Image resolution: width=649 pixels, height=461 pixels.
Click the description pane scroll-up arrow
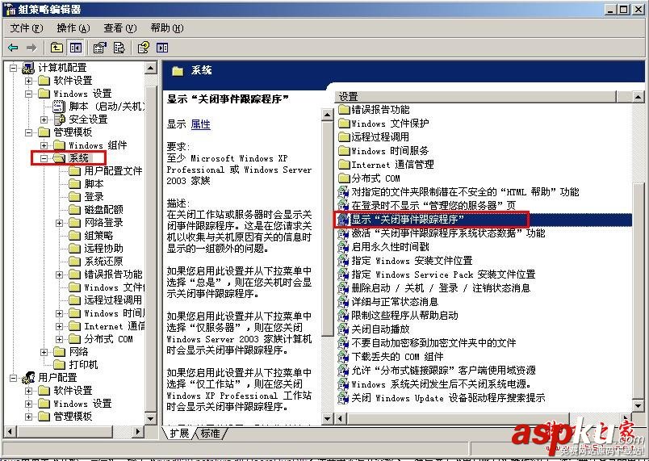[x=328, y=115]
